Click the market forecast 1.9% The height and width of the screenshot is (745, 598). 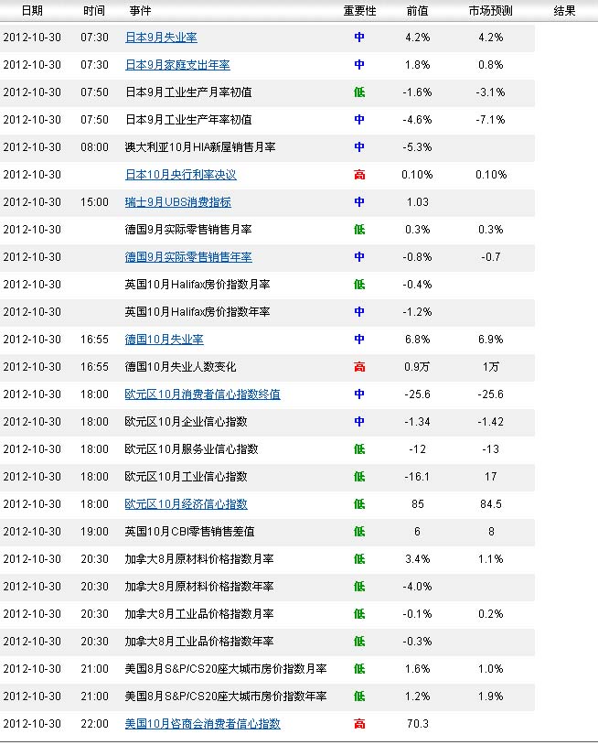[x=491, y=696]
